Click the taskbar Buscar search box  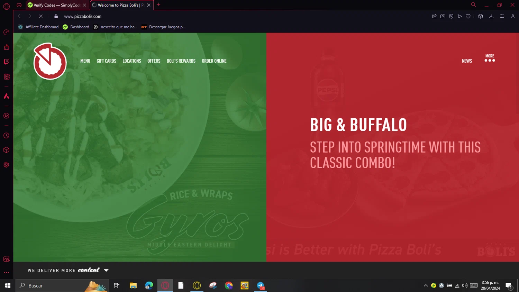pos(62,285)
